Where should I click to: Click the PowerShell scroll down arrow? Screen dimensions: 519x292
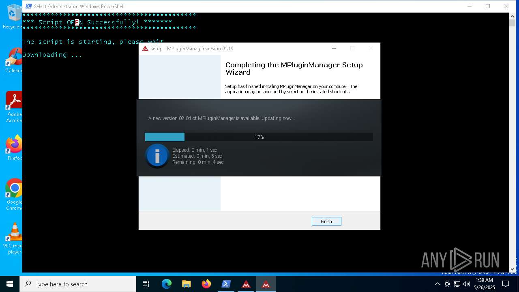[512, 269]
